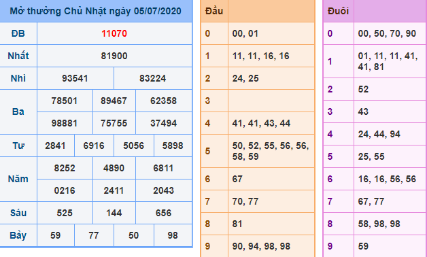Screen dimensions: 427x257
Task: Click the Tư row label
Action: (x=18, y=145)
